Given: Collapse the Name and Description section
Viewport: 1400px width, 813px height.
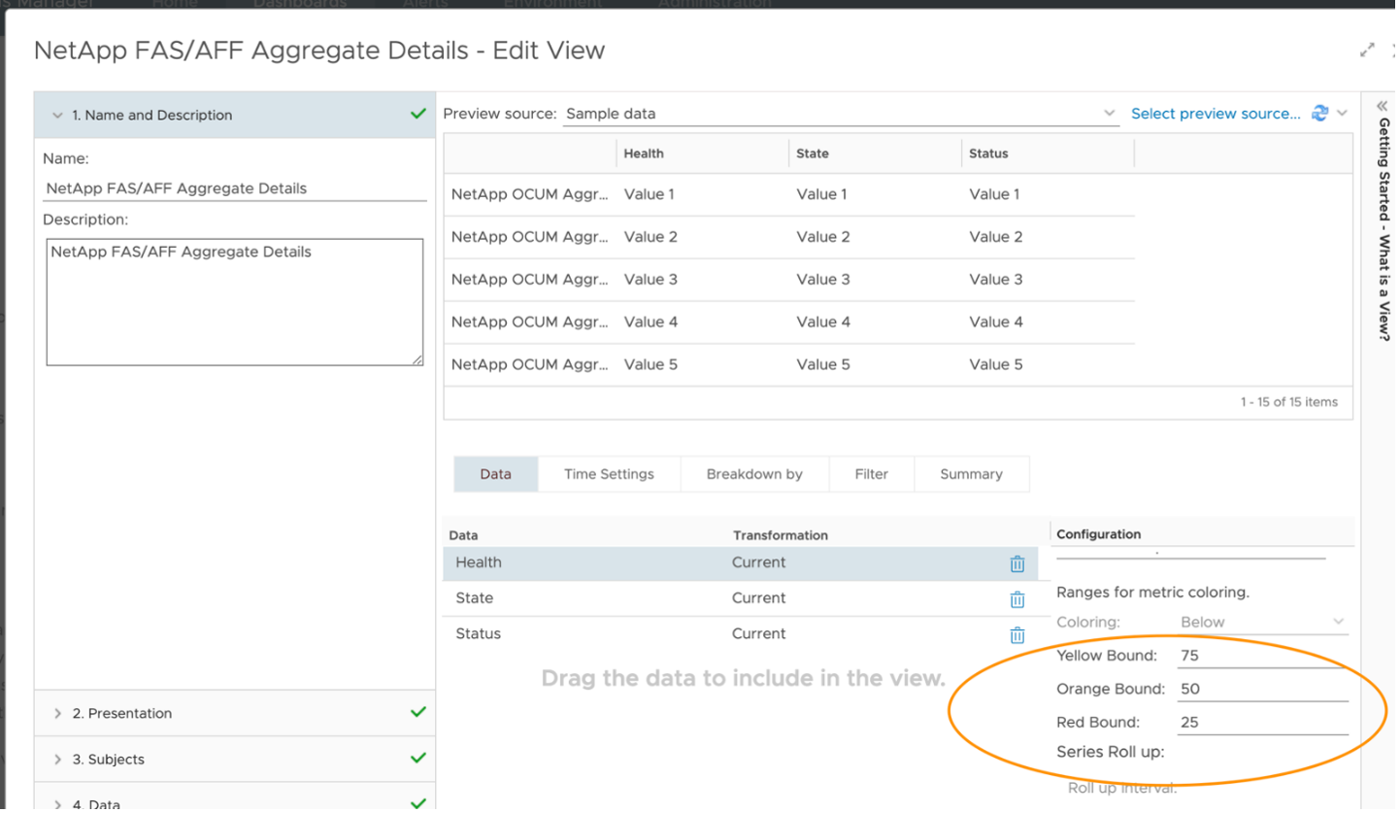Looking at the screenshot, I should 234,115.
